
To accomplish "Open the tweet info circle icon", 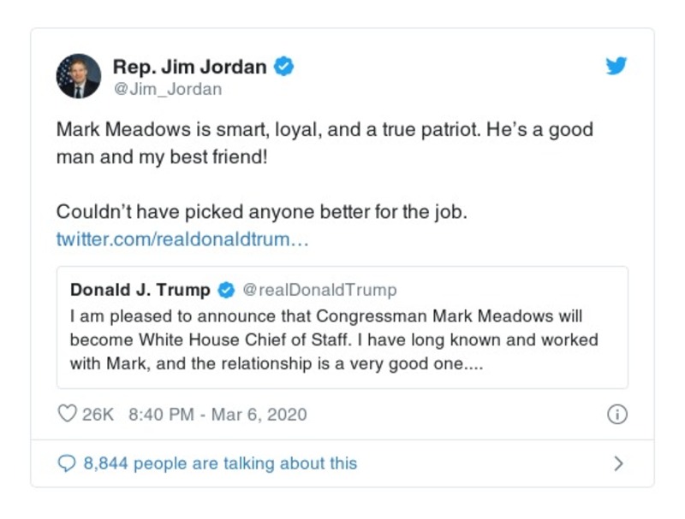I will (x=616, y=415).
